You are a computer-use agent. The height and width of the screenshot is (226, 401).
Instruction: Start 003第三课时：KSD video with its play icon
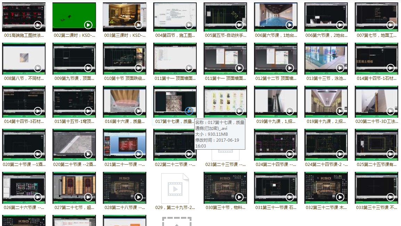point(139,25)
